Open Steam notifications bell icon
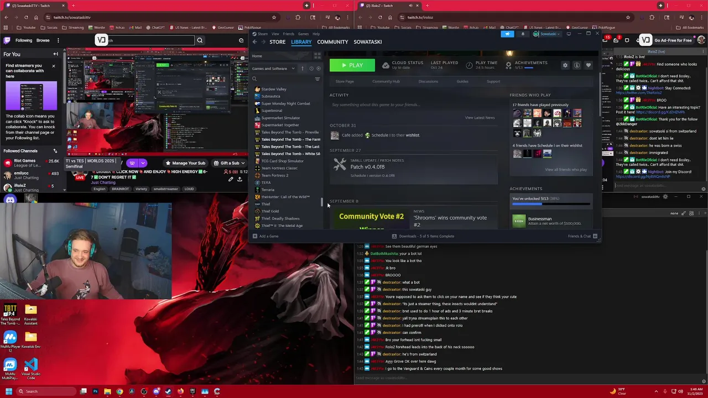Image resolution: width=708 pixels, height=398 pixels. 523,34
